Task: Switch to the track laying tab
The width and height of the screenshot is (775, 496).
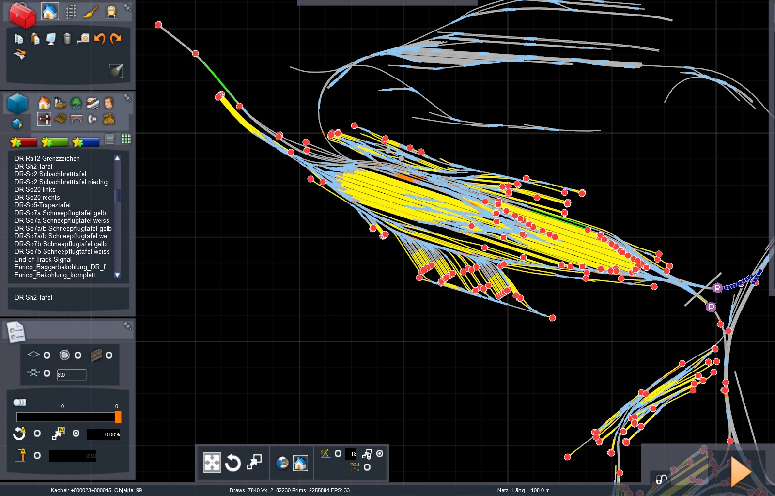Action: 71,12
